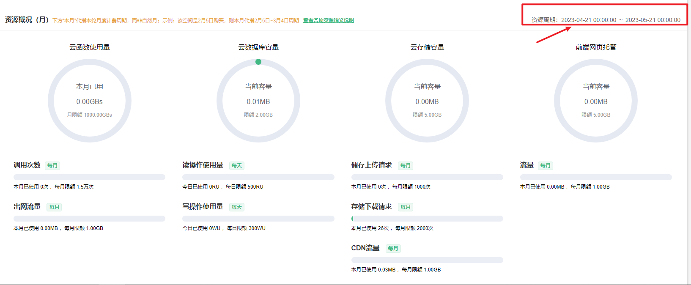
Task: Click the 资源概况（月）heading
Action: tap(27, 20)
